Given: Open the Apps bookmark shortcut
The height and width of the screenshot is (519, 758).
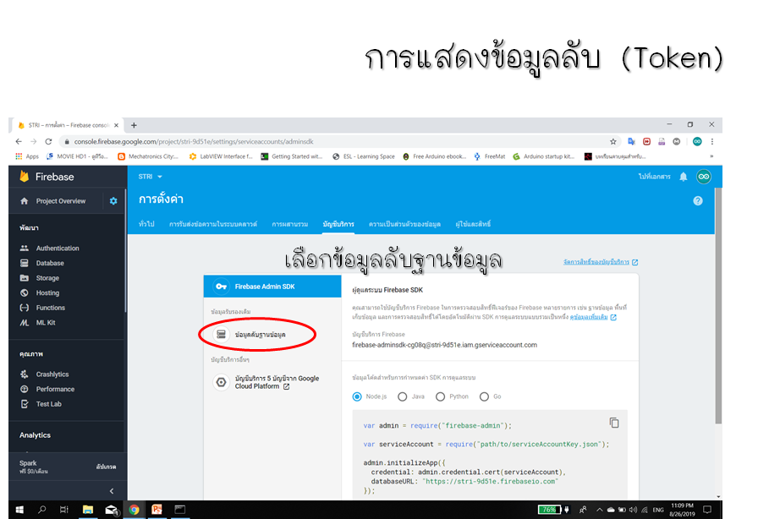Looking at the screenshot, I should (27, 156).
